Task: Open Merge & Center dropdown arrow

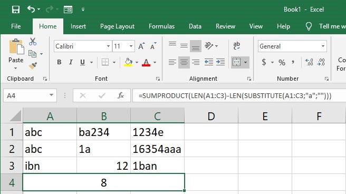Action: point(246,62)
